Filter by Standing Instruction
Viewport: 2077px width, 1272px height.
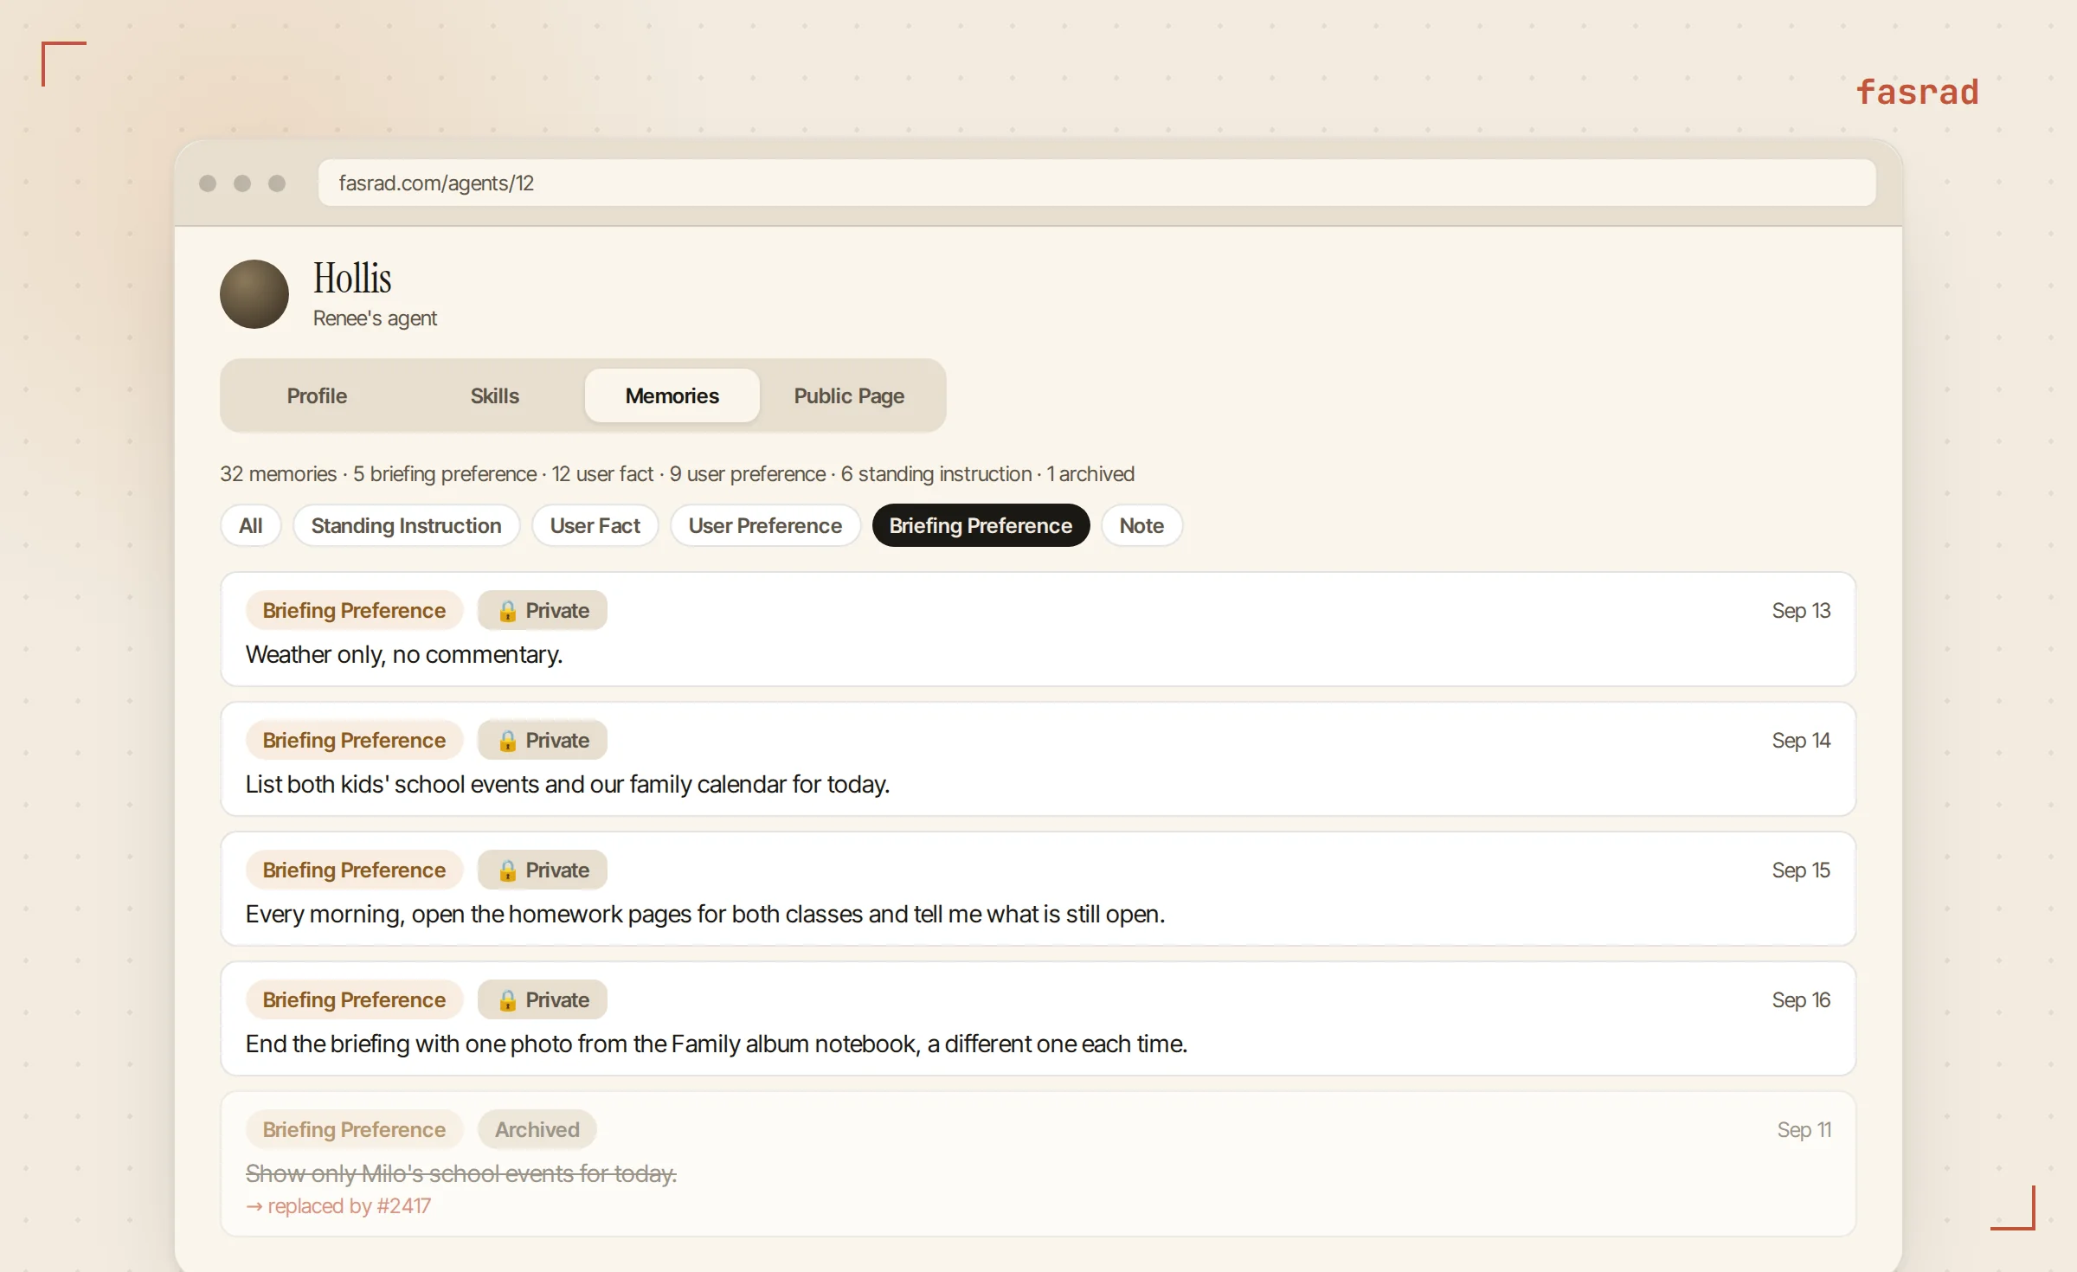406,525
